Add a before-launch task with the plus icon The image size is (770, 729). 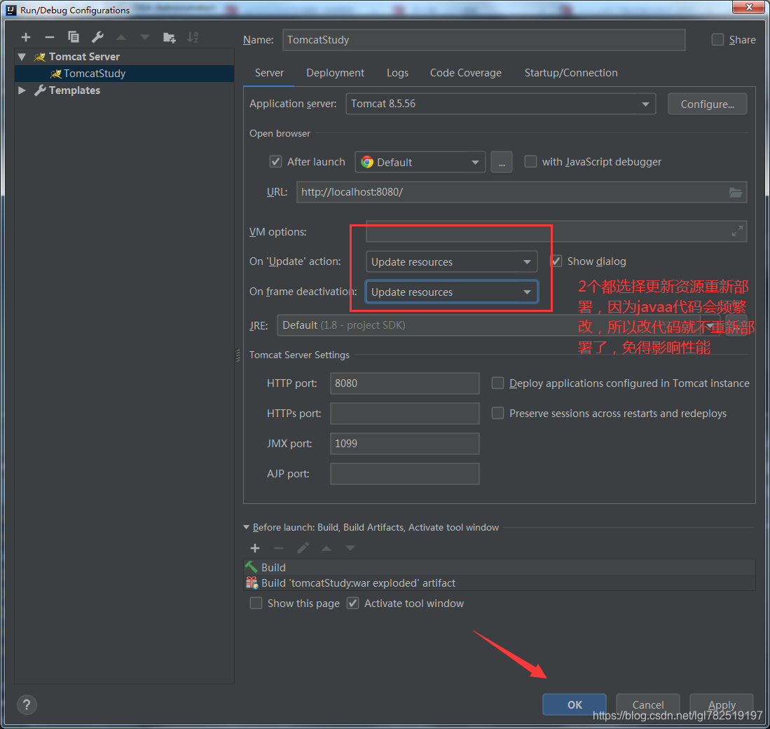(x=255, y=548)
